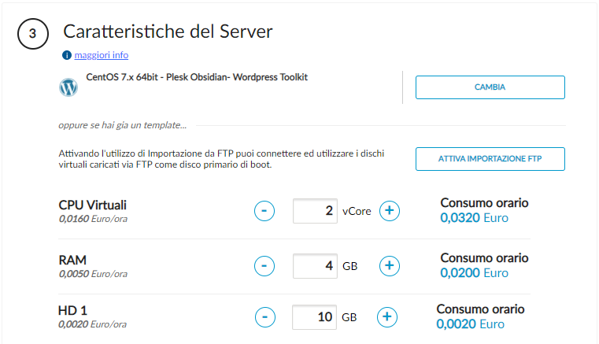Decrease CPU Virtuali with minus icon
Screen dimensions: 599x344
coord(265,211)
